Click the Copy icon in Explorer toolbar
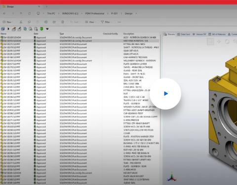The width and height of the screenshot is (237, 185). pos(29,22)
